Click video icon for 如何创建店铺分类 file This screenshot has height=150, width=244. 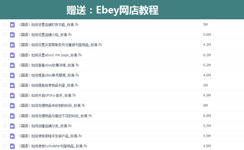[12, 126]
